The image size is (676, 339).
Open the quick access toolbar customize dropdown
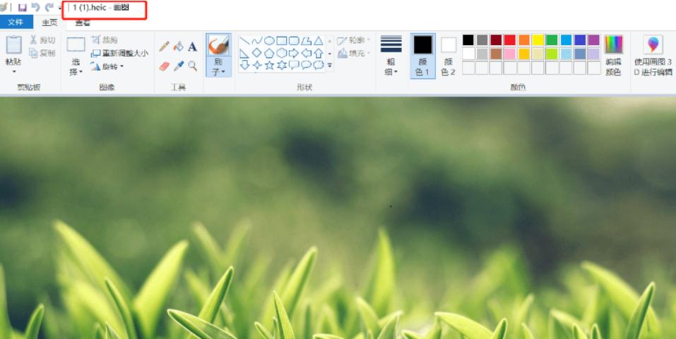[x=60, y=8]
